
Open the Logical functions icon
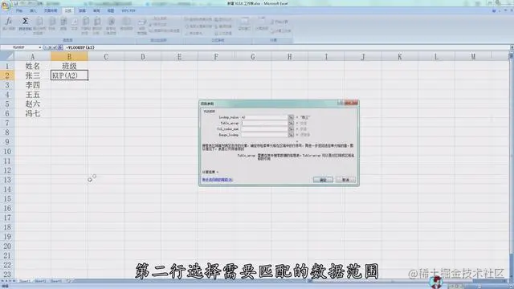63,22
